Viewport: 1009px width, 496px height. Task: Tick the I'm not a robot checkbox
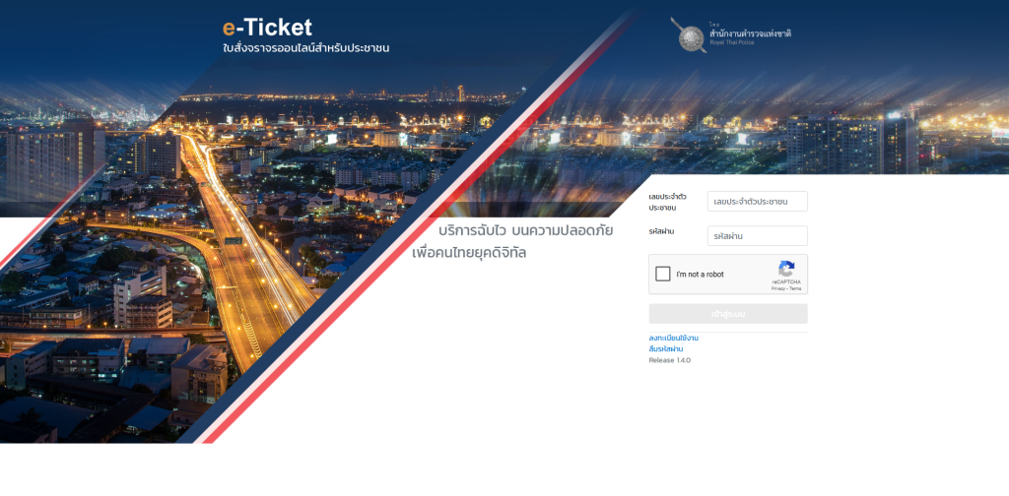(x=663, y=275)
